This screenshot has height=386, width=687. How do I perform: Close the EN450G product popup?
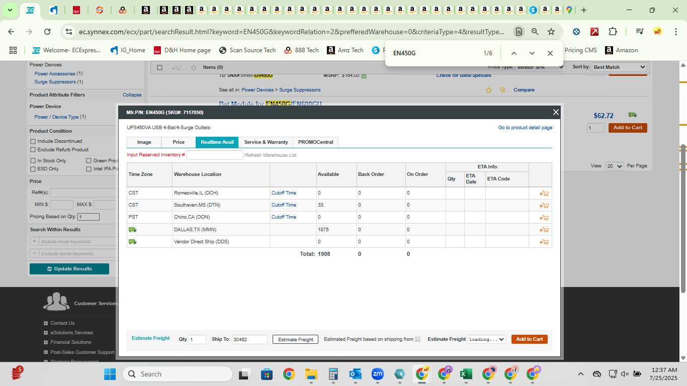pos(556,112)
